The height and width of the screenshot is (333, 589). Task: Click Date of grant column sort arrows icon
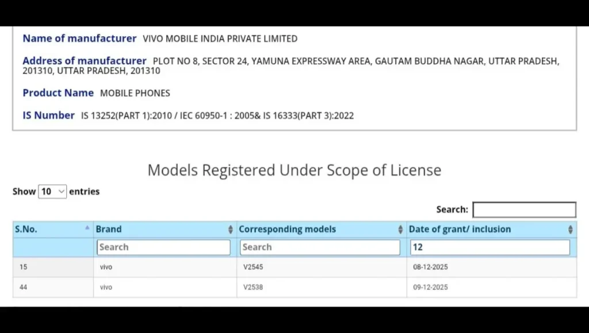click(570, 230)
